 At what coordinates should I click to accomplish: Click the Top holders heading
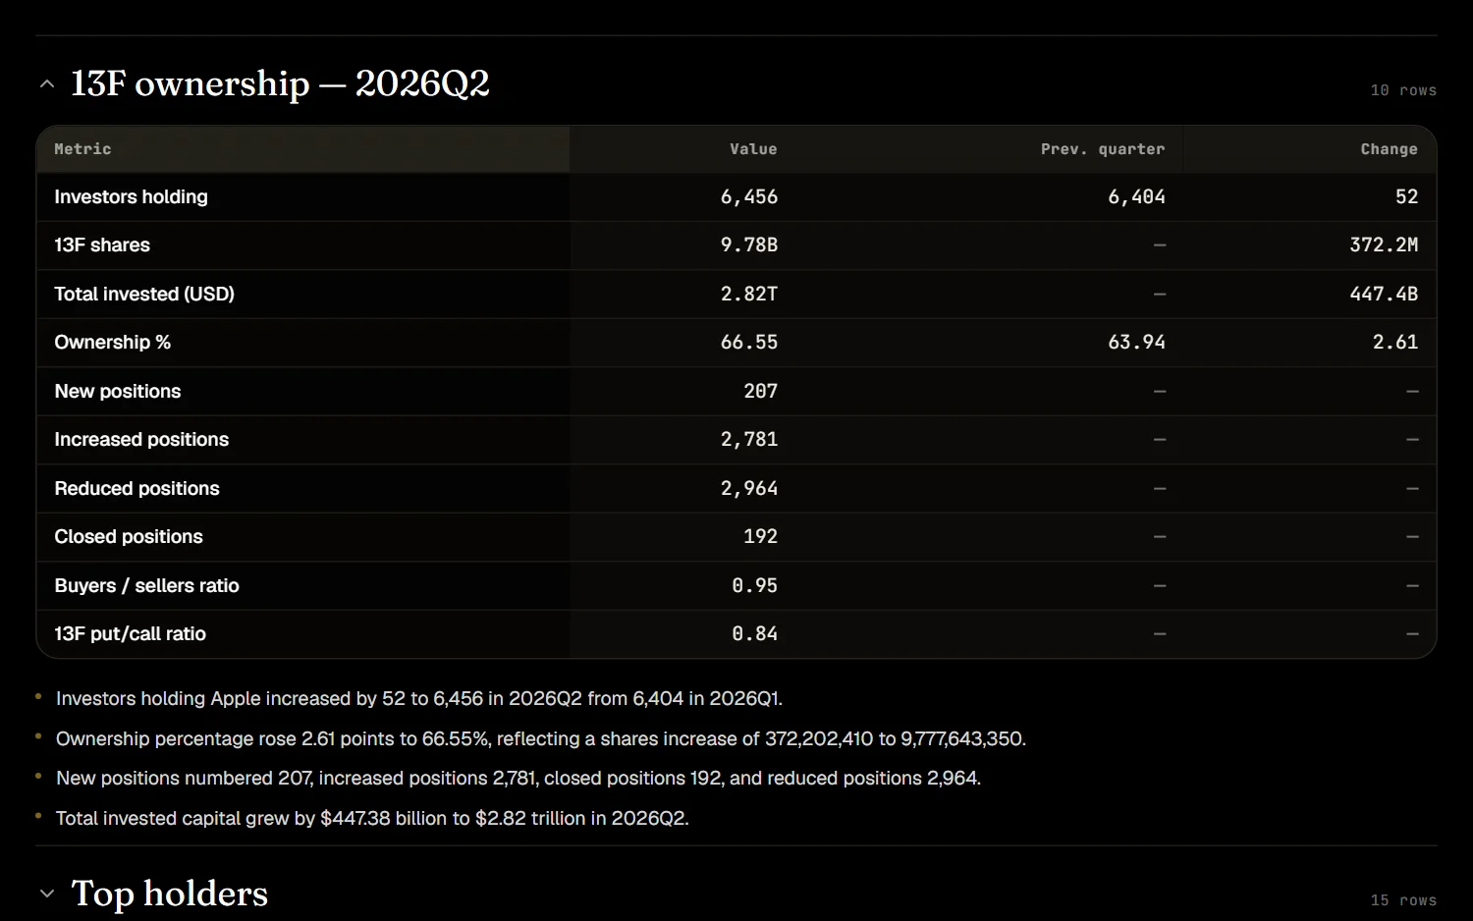tap(170, 894)
